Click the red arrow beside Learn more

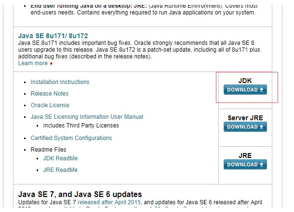tap(51, 64)
